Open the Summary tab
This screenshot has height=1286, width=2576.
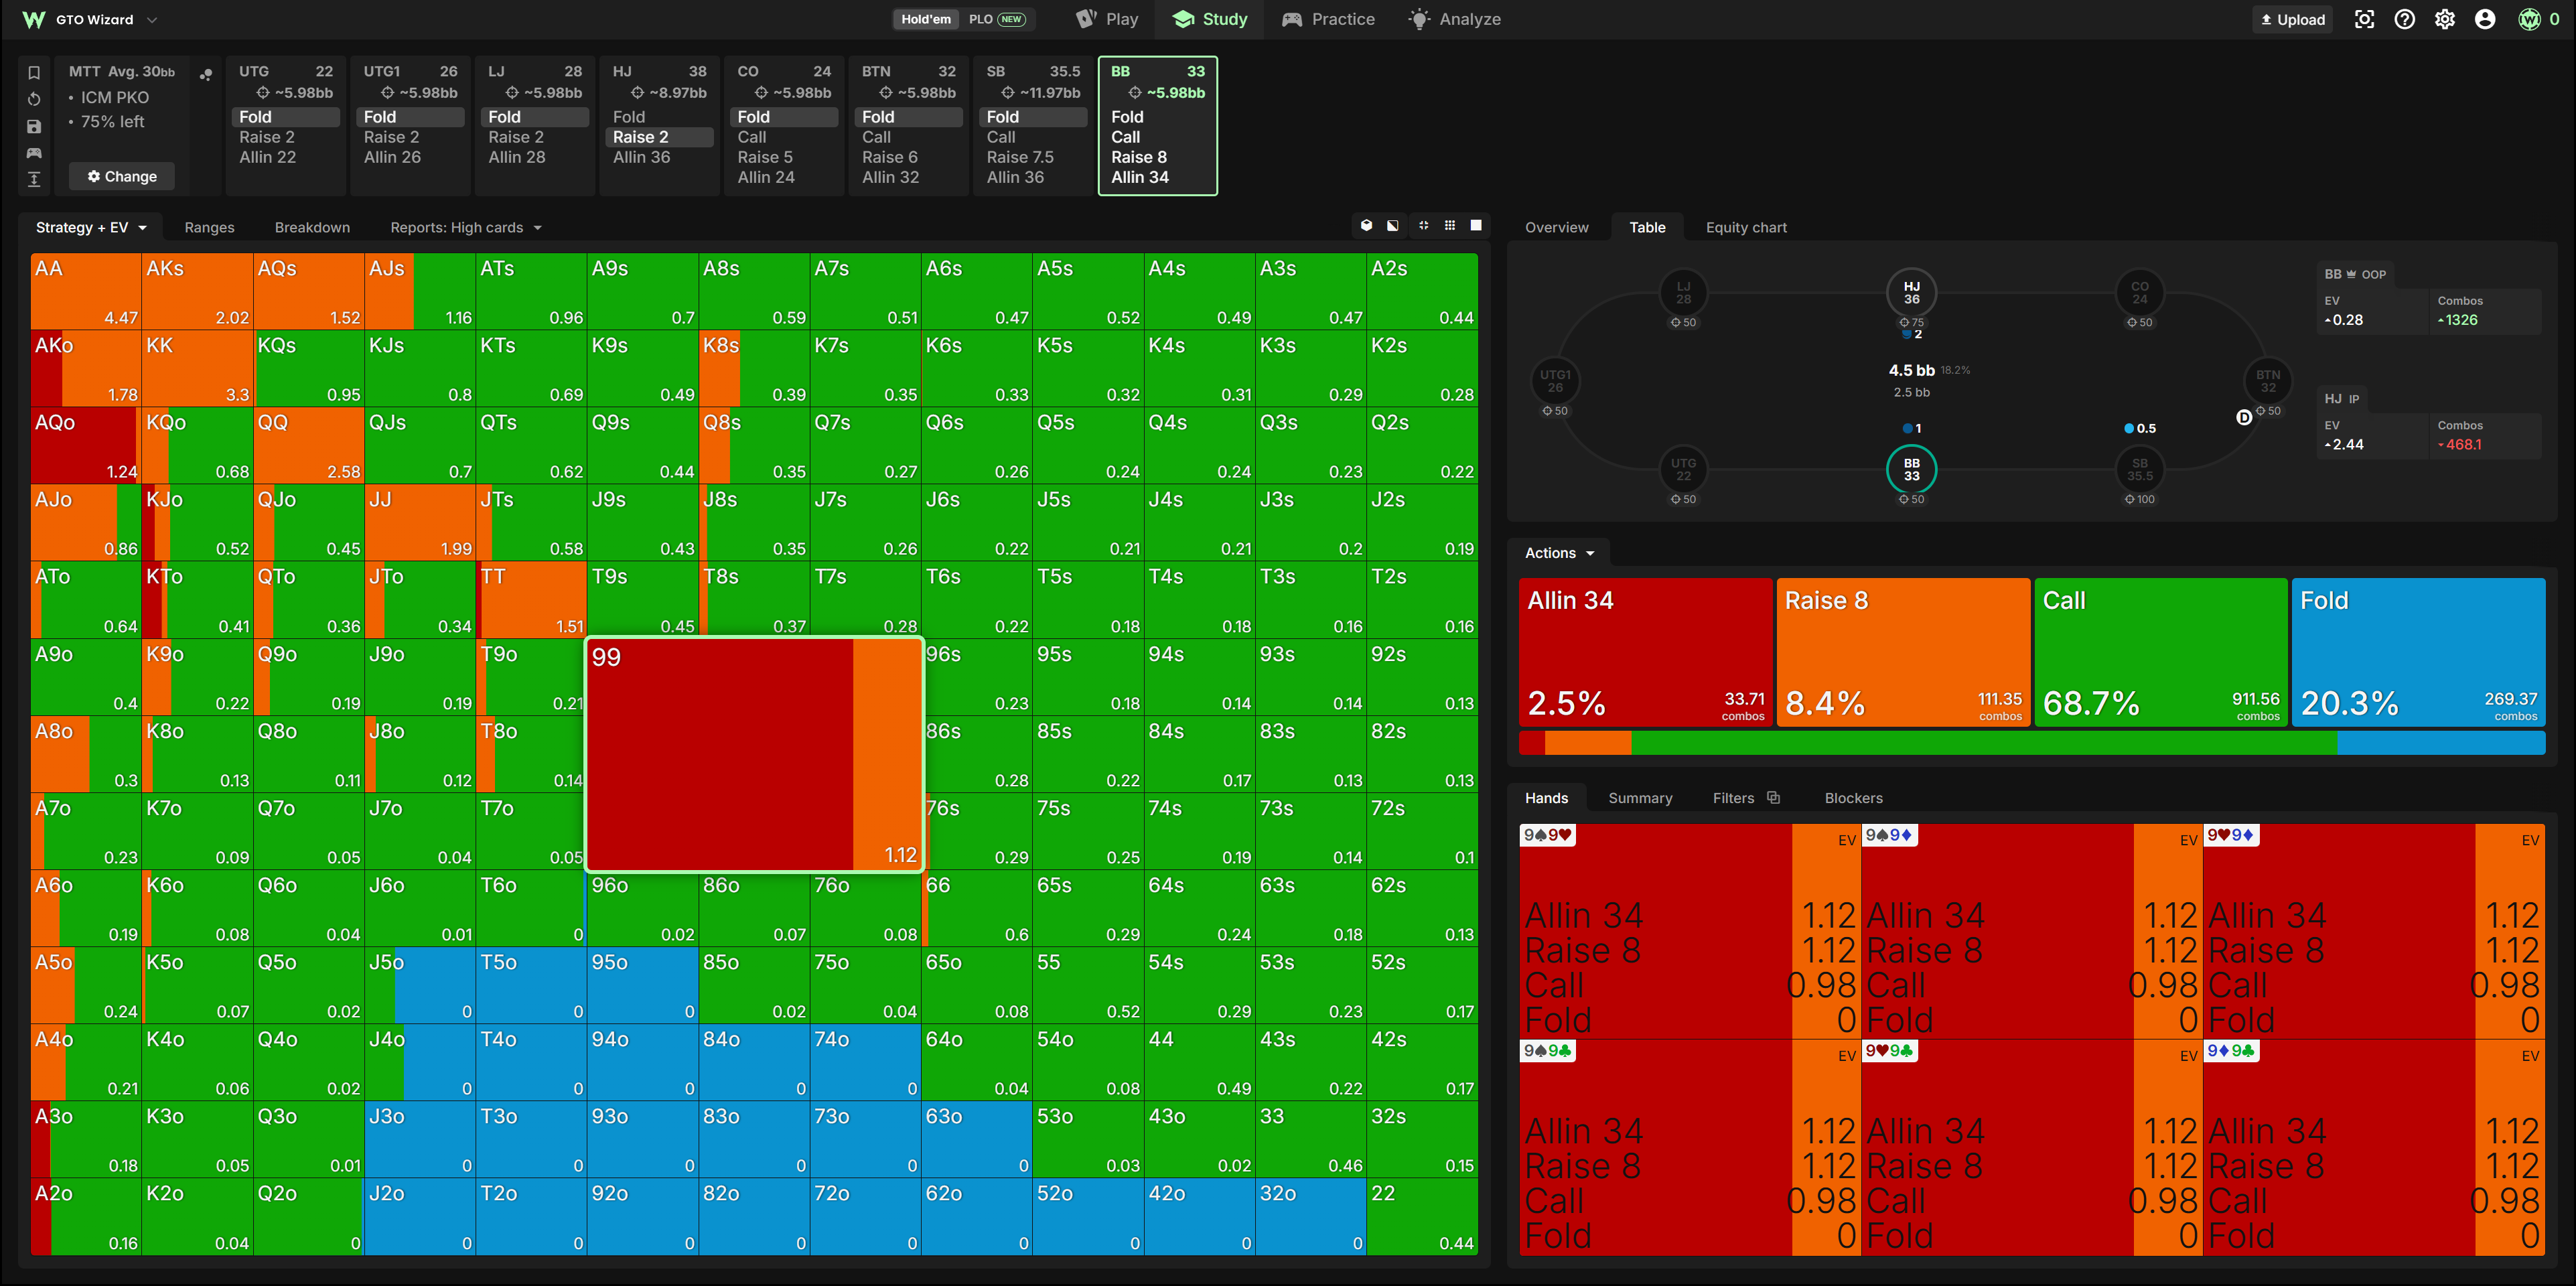tap(1640, 798)
